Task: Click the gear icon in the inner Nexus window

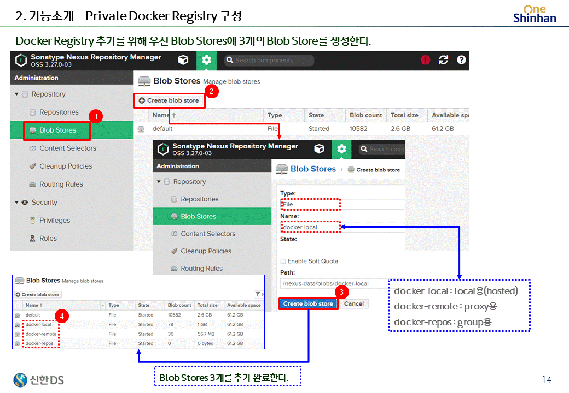Action: pyautogui.click(x=341, y=148)
